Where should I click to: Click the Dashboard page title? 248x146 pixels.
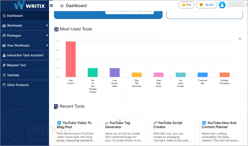tap(76, 6)
